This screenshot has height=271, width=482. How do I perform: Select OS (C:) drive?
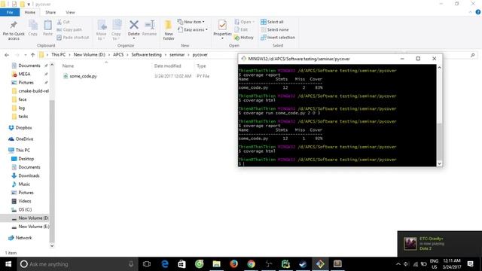25,209
